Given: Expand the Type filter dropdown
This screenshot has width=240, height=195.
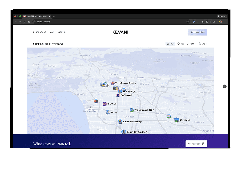Looking at the screenshot, I should (x=191, y=44).
